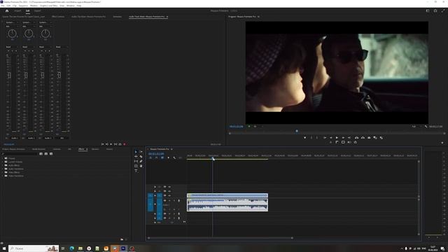Click Mark In in Program Monitor
The width and height of the screenshot is (448, 252).
(x=311, y=138)
